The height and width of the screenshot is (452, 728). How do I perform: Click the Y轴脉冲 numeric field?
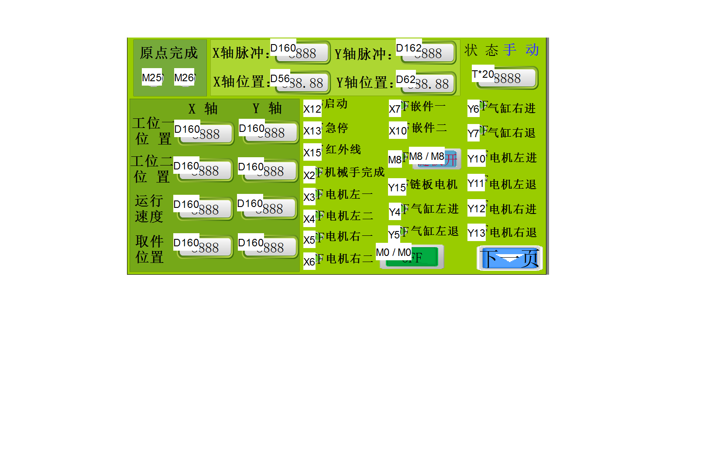(428, 53)
